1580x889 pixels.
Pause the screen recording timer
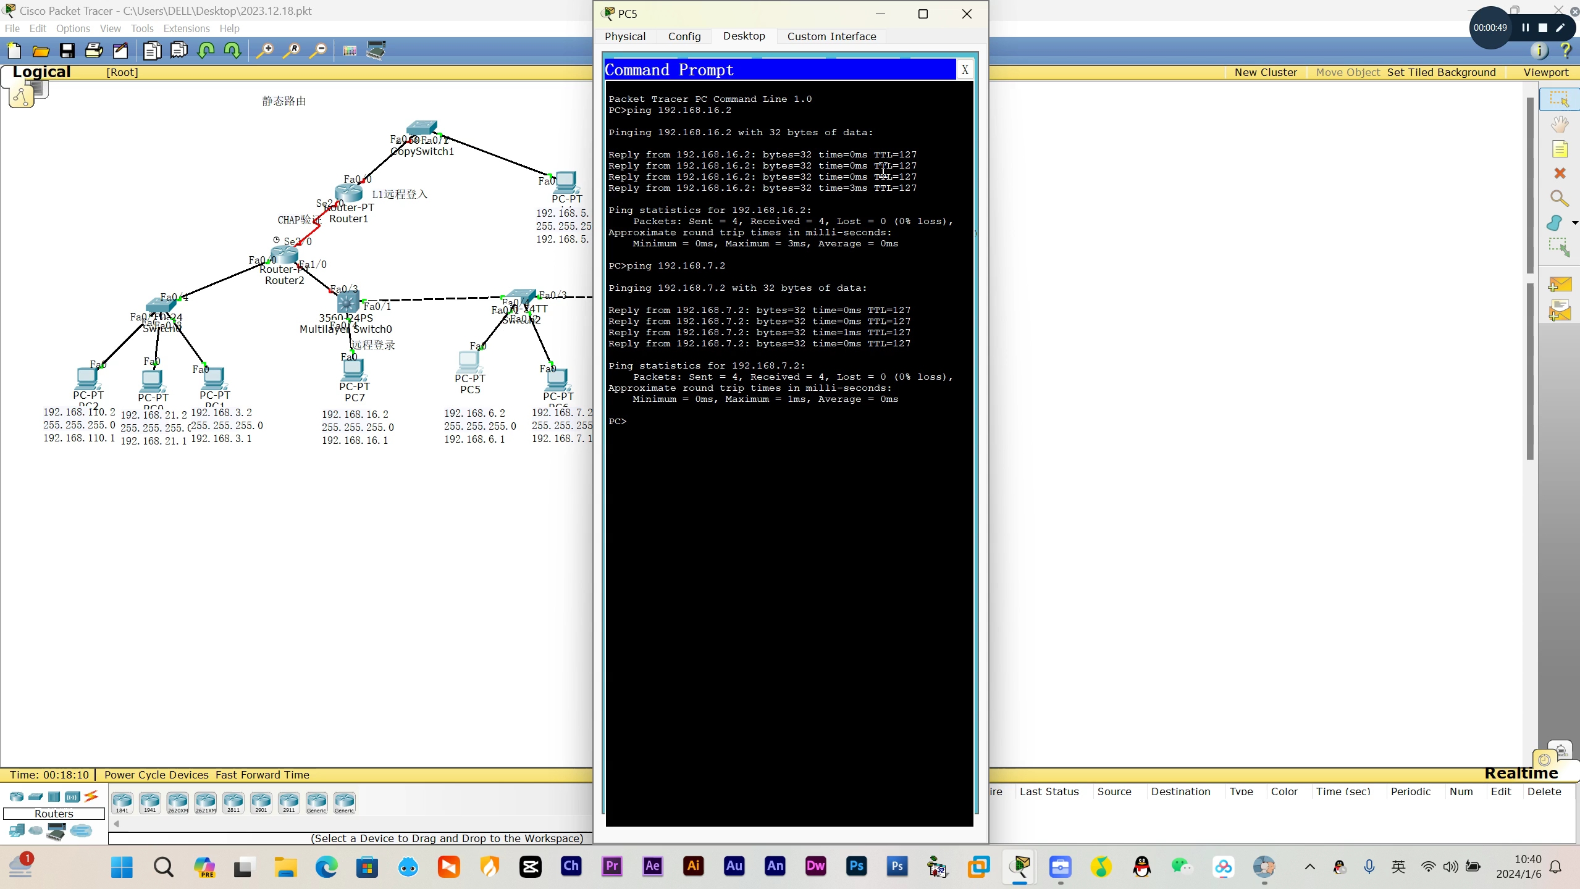point(1525,28)
